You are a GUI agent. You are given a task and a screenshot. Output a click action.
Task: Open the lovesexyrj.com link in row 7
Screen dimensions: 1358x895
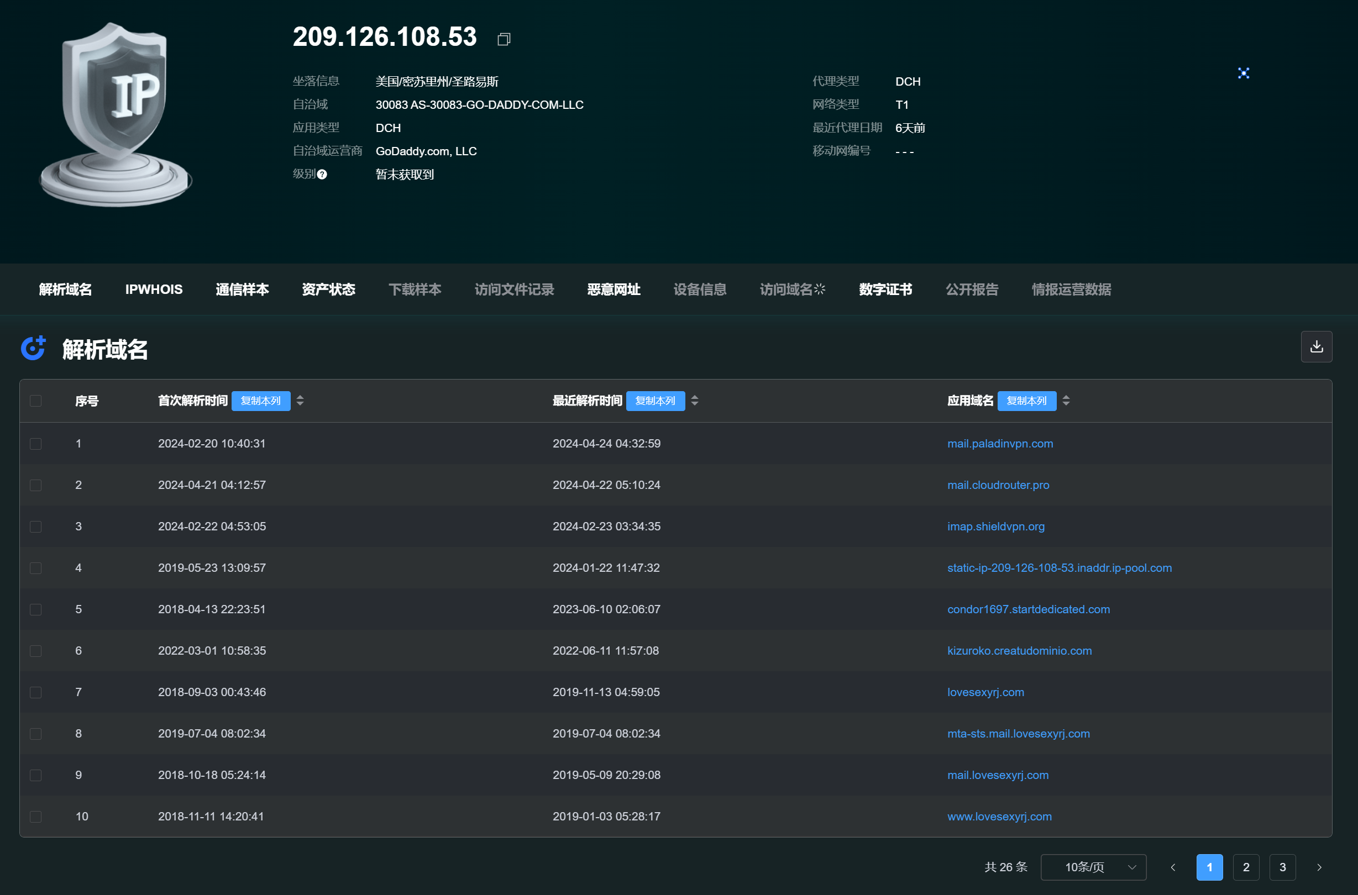pos(985,692)
